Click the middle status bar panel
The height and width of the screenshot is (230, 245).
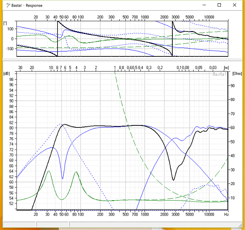(x=53, y=224)
